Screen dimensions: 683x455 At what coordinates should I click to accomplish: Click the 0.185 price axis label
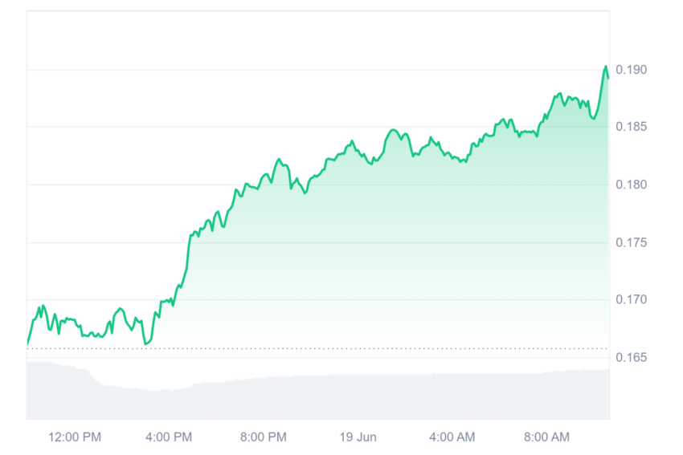click(631, 127)
